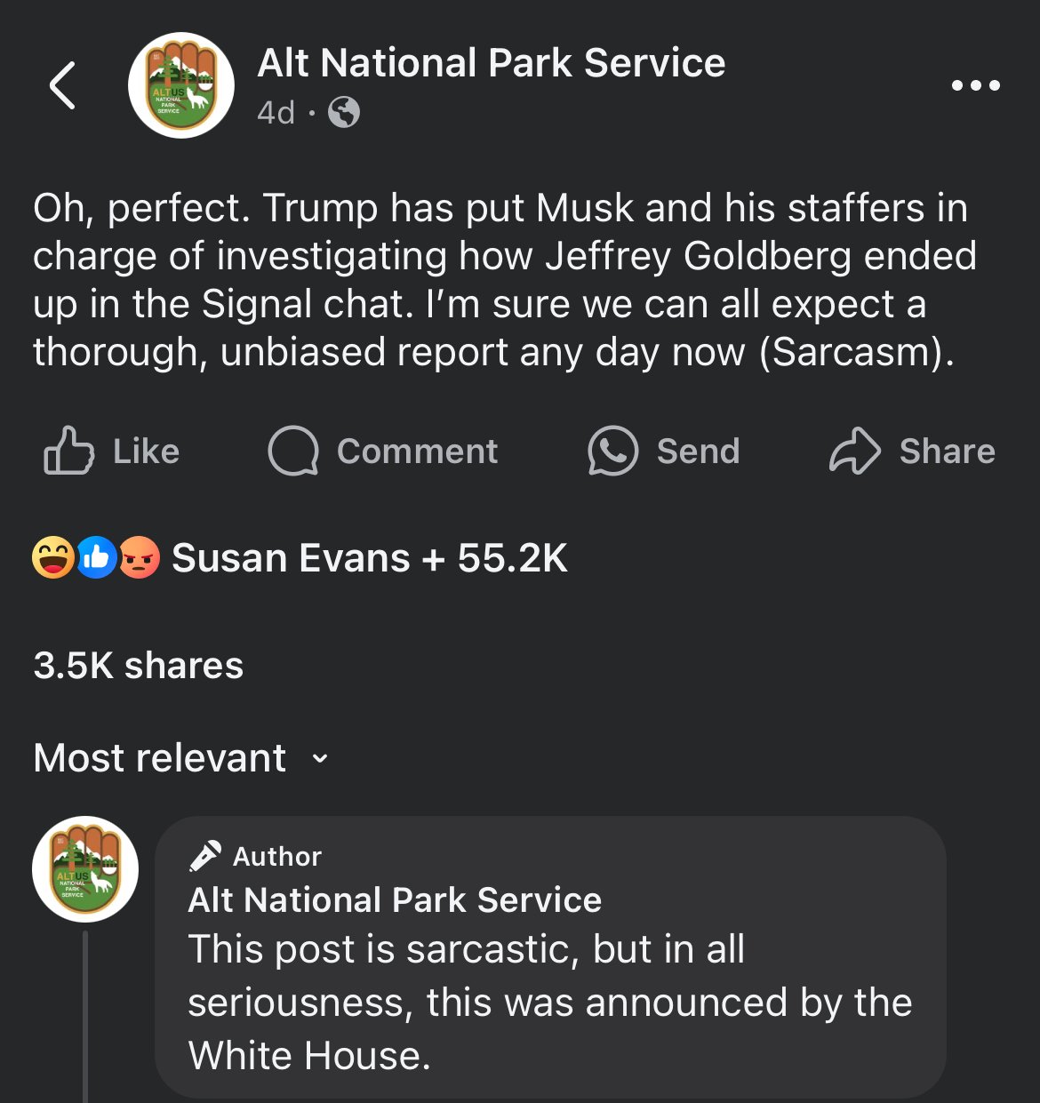1040x1103 pixels.
Task: Expand the Most relevant sort dropdown
Action: (181, 758)
